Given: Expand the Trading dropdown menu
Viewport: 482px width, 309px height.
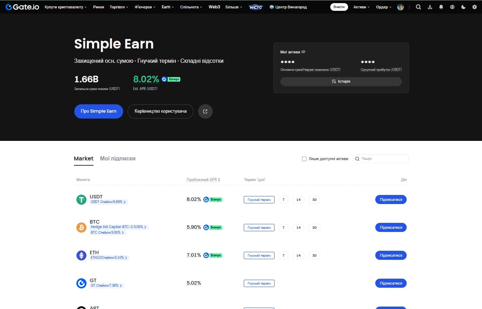Looking at the screenshot, I should pos(119,7).
